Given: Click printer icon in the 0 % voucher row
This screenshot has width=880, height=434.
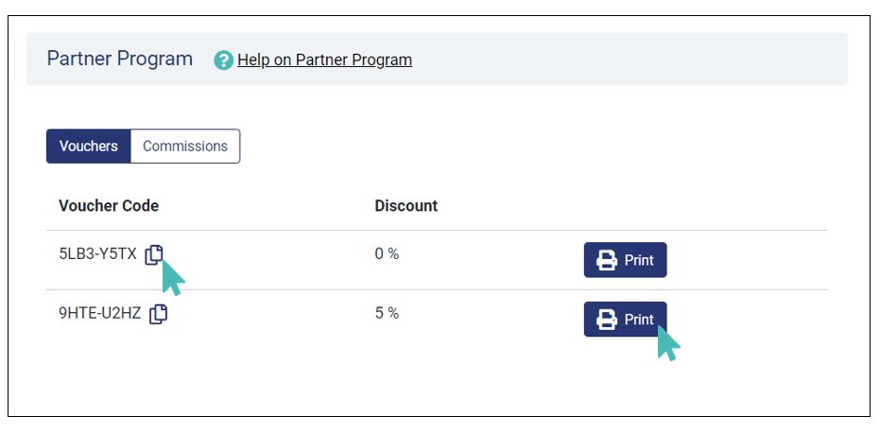Looking at the screenshot, I should (x=607, y=261).
